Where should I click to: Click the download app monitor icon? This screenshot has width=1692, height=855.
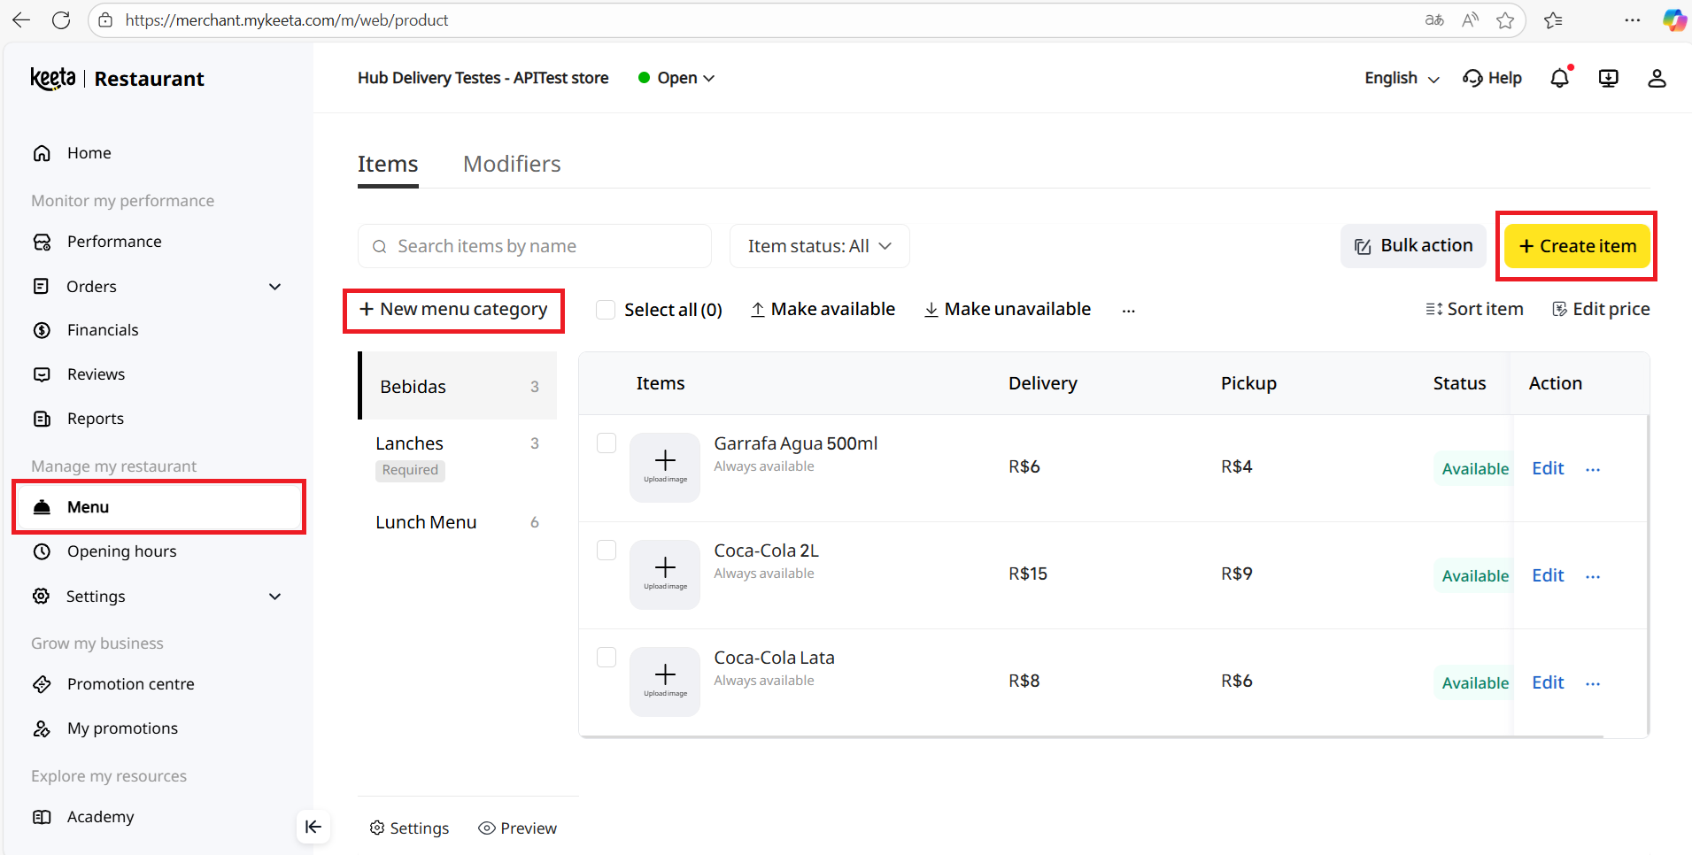pos(1608,79)
